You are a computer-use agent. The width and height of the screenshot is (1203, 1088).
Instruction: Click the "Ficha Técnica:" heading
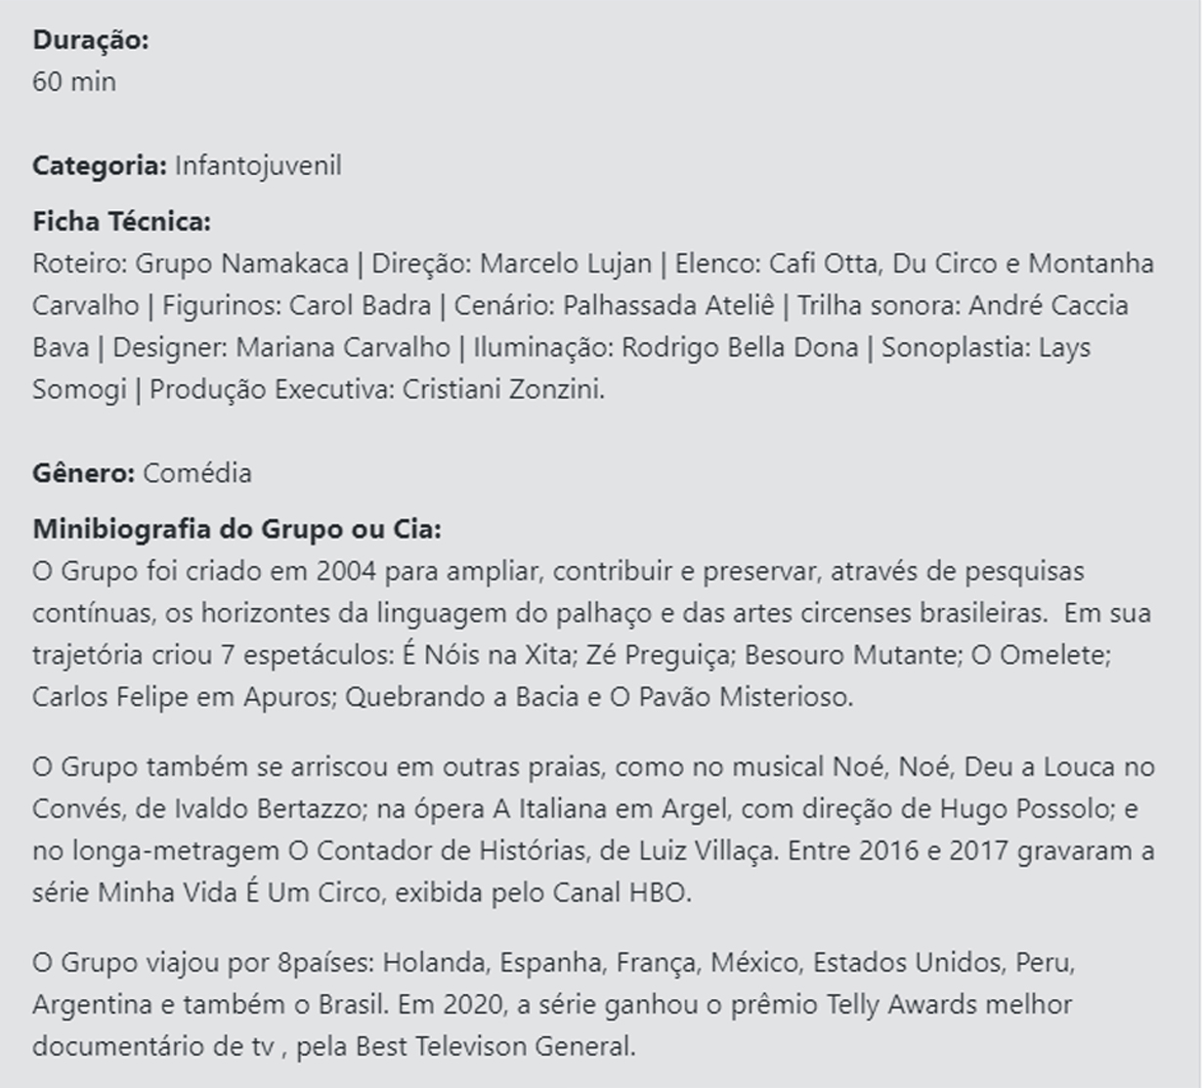121,222
